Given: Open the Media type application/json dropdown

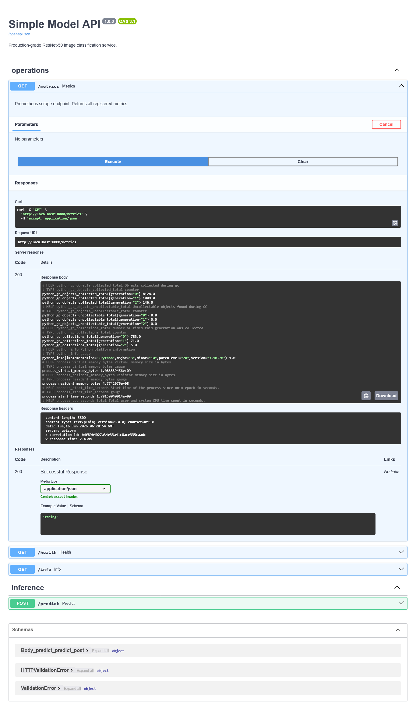Looking at the screenshot, I should (75, 489).
